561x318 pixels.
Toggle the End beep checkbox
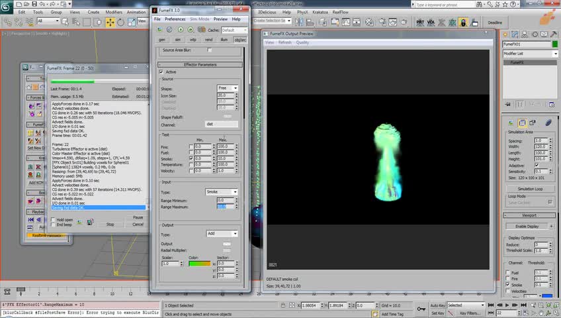coord(53,225)
